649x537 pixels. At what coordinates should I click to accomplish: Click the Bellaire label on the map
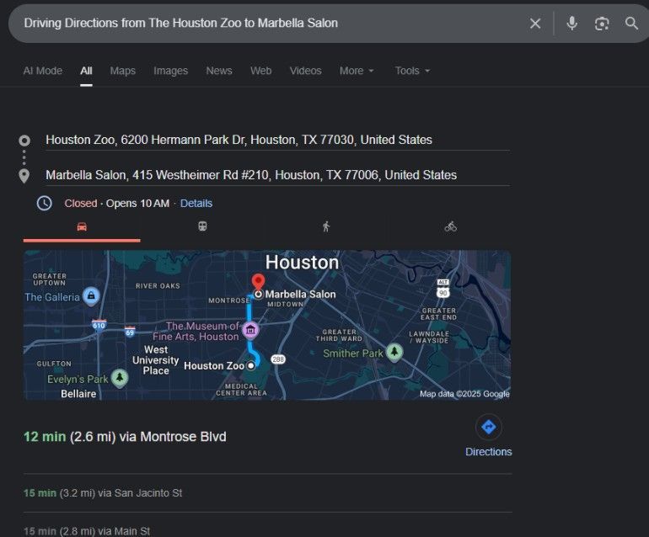pyautogui.click(x=78, y=394)
